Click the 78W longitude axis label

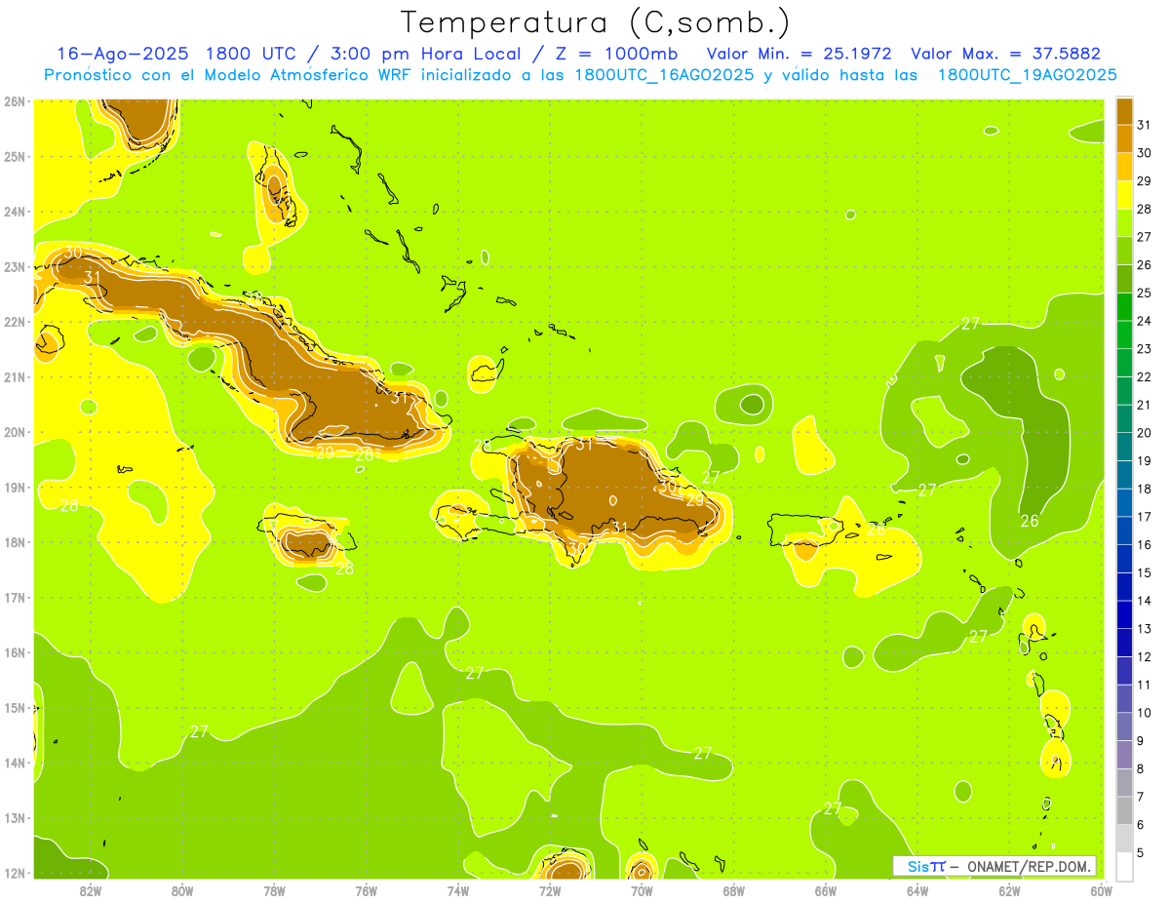pos(274,889)
